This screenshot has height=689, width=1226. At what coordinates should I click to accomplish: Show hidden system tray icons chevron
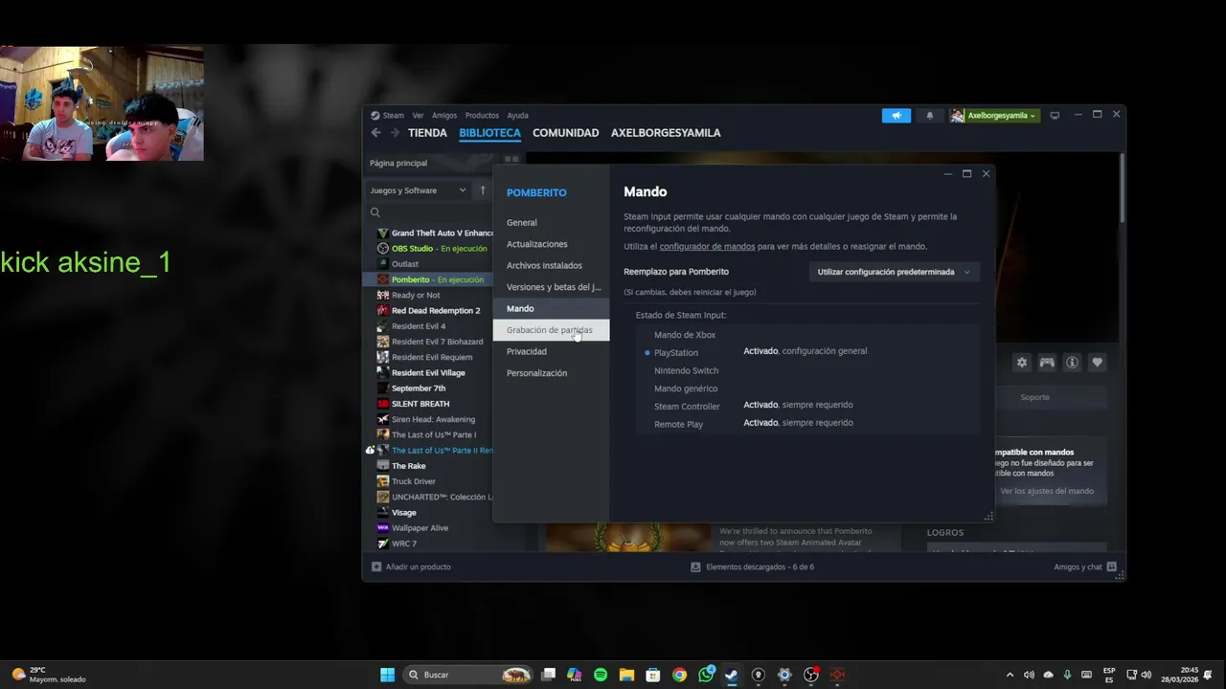[1010, 675]
